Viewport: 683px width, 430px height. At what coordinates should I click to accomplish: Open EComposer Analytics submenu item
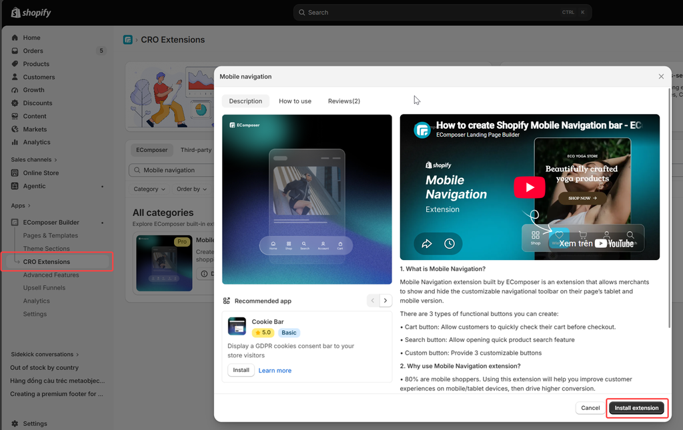point(36,301)
